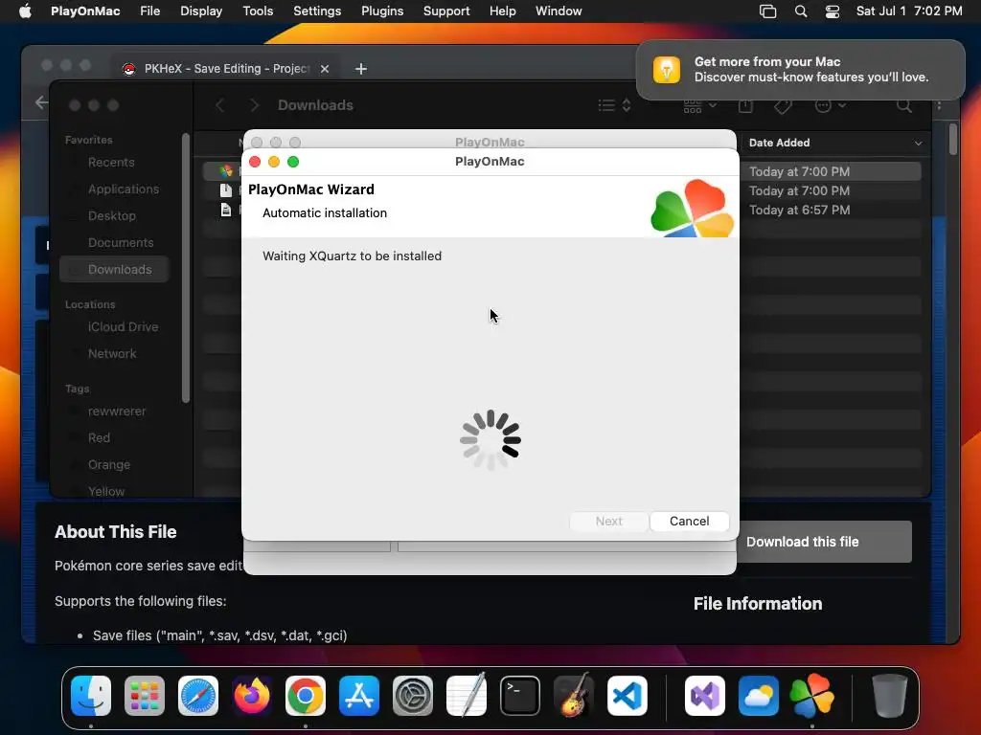Click the Stage Manager menu bar icon

click(767, 11)
